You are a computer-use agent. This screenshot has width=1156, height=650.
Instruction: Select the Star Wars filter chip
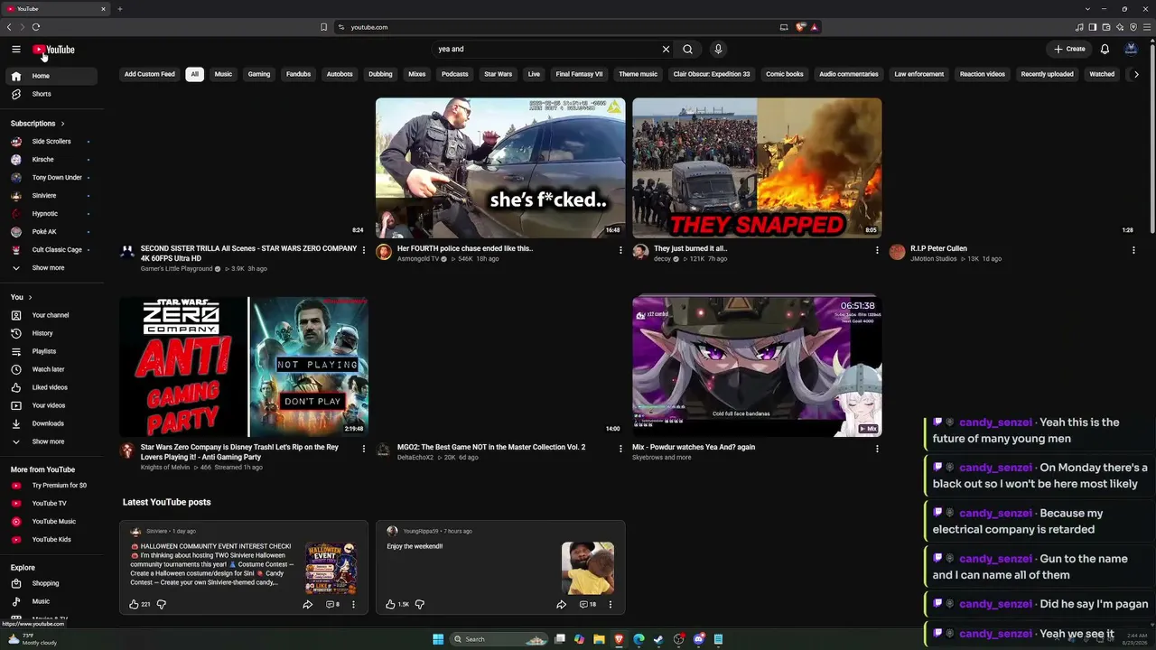[x=498, y=74]
